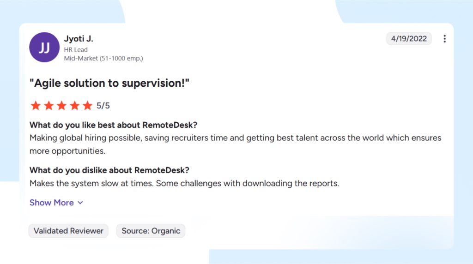Image resolution: width=473 pixels, height=264 pixels.
Task: Click the 4/19/2022 date badge
Action: tap(409, 39)
